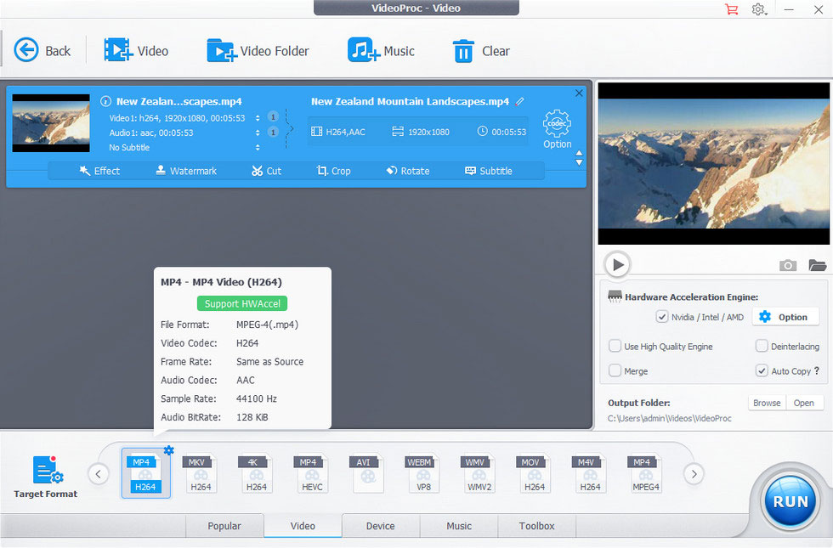Viewport: 833px width, 548px height.
Task: Open the Rotate tool
Action: point(408,171)
